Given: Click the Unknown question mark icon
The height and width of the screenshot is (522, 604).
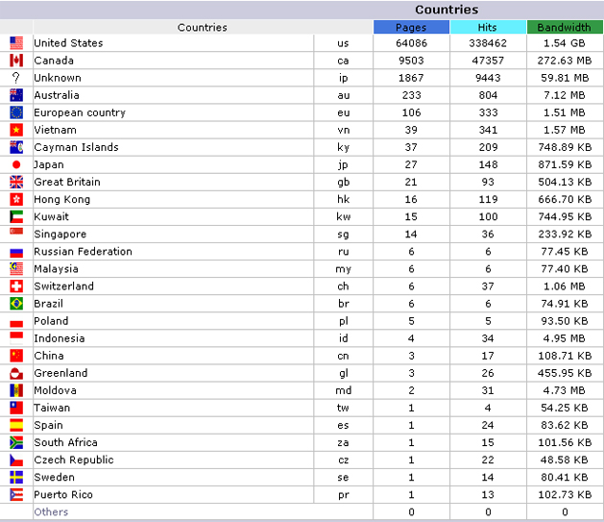Looking at the screenshot, I should (16, 78).
